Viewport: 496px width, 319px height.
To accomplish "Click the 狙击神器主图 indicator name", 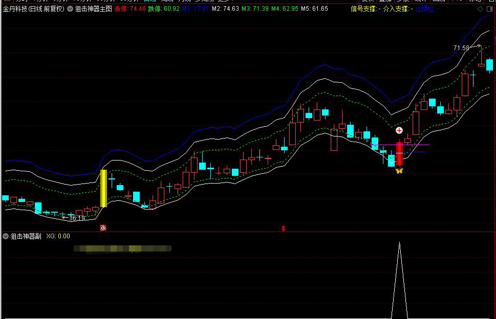I will click(x=93, y=9).
